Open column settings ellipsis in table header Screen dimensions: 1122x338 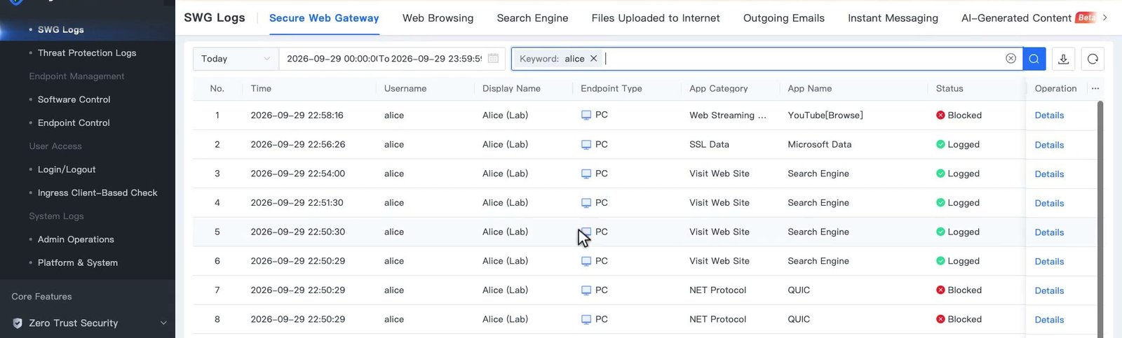(x=1095, y=88)
